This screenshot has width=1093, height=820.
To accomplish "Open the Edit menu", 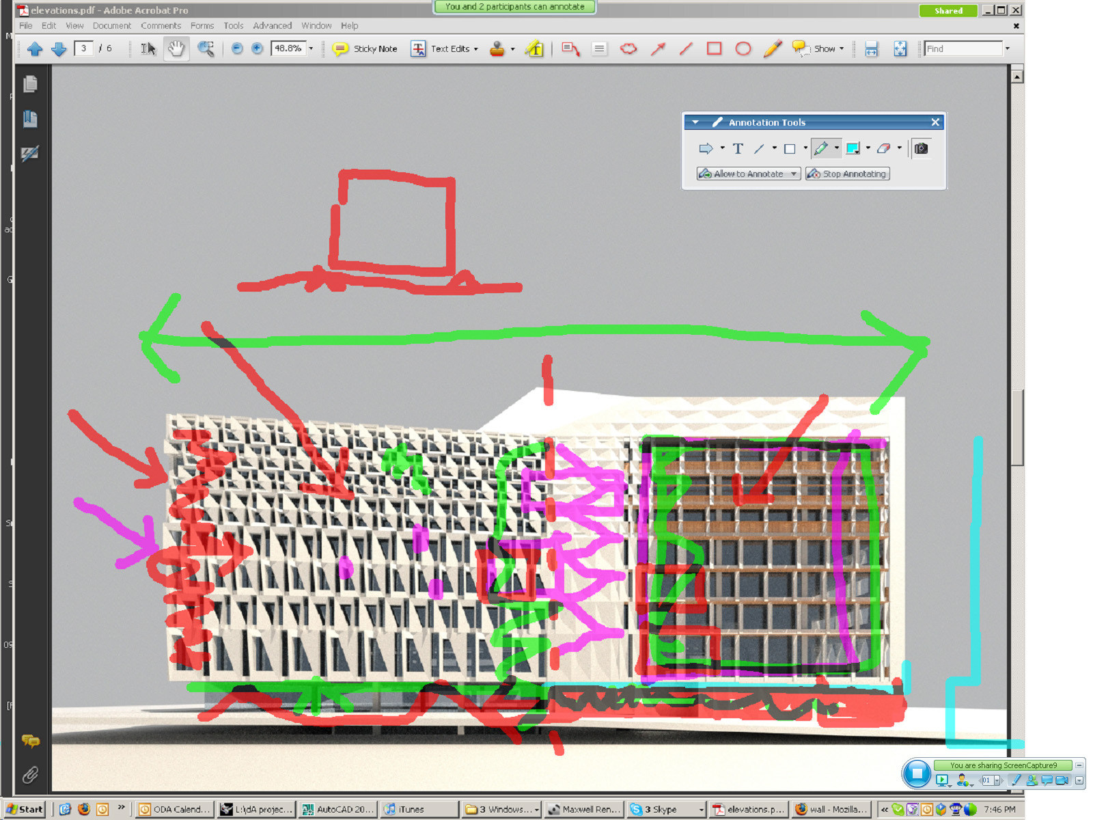I will click(49, 26).
